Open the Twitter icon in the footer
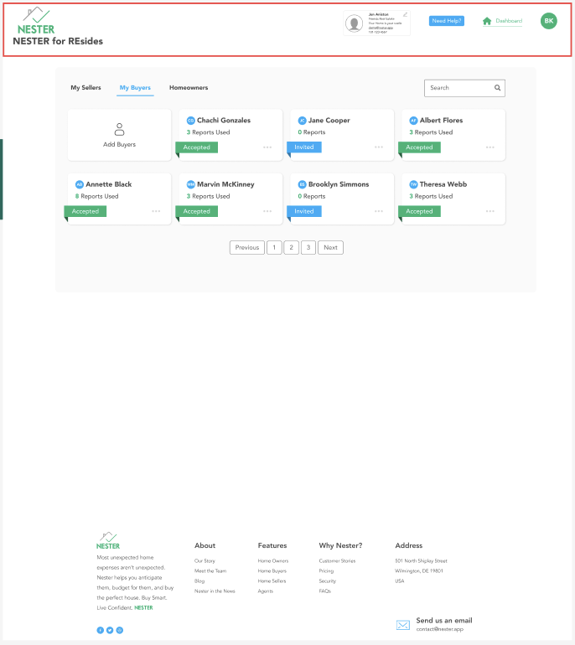The image size is (575, 645). tap(110, 630)
